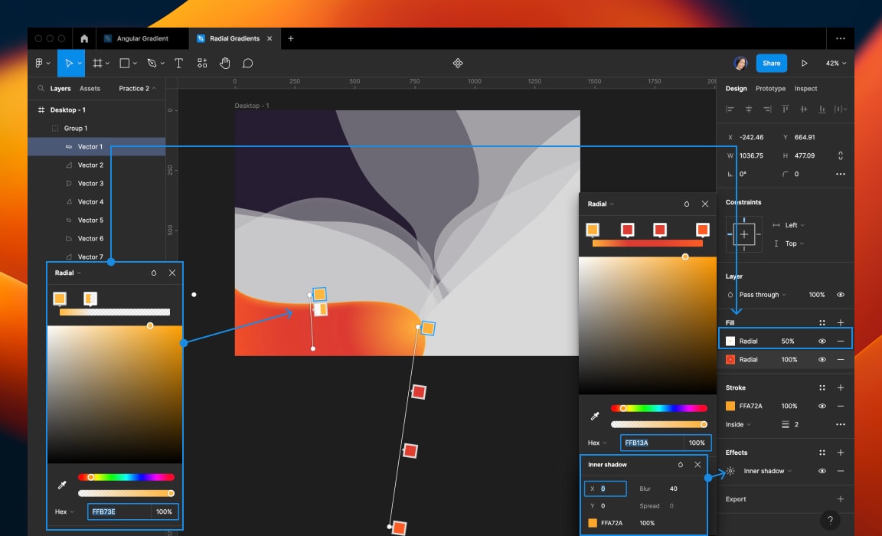The image size is (882, 536).
Task: Close the Inner shadow popup
Action: (697, 465)
